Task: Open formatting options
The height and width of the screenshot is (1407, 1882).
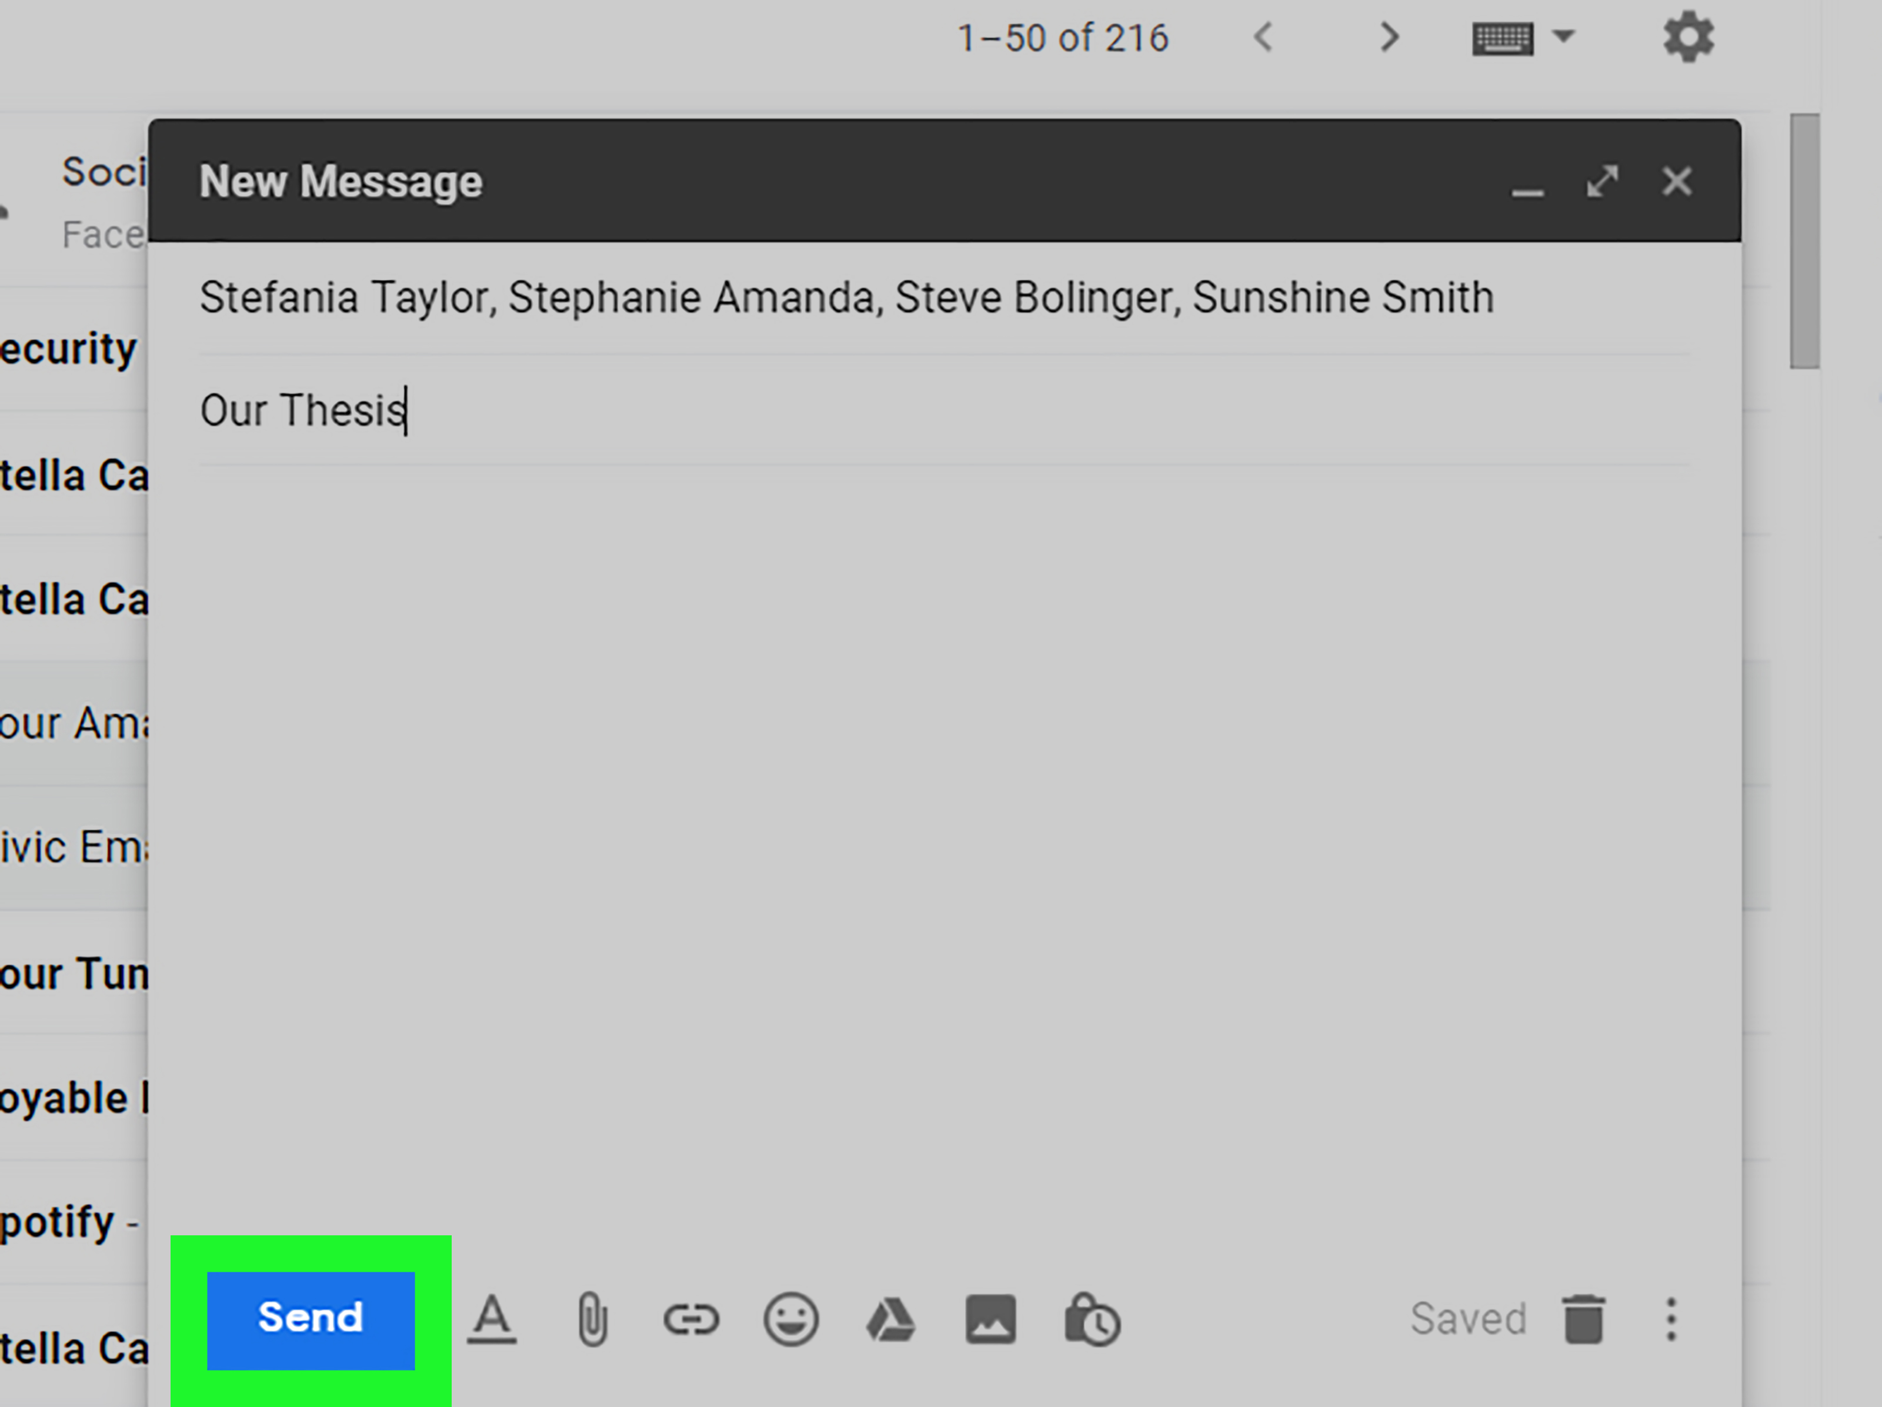Action: [x=492, y=1318]
